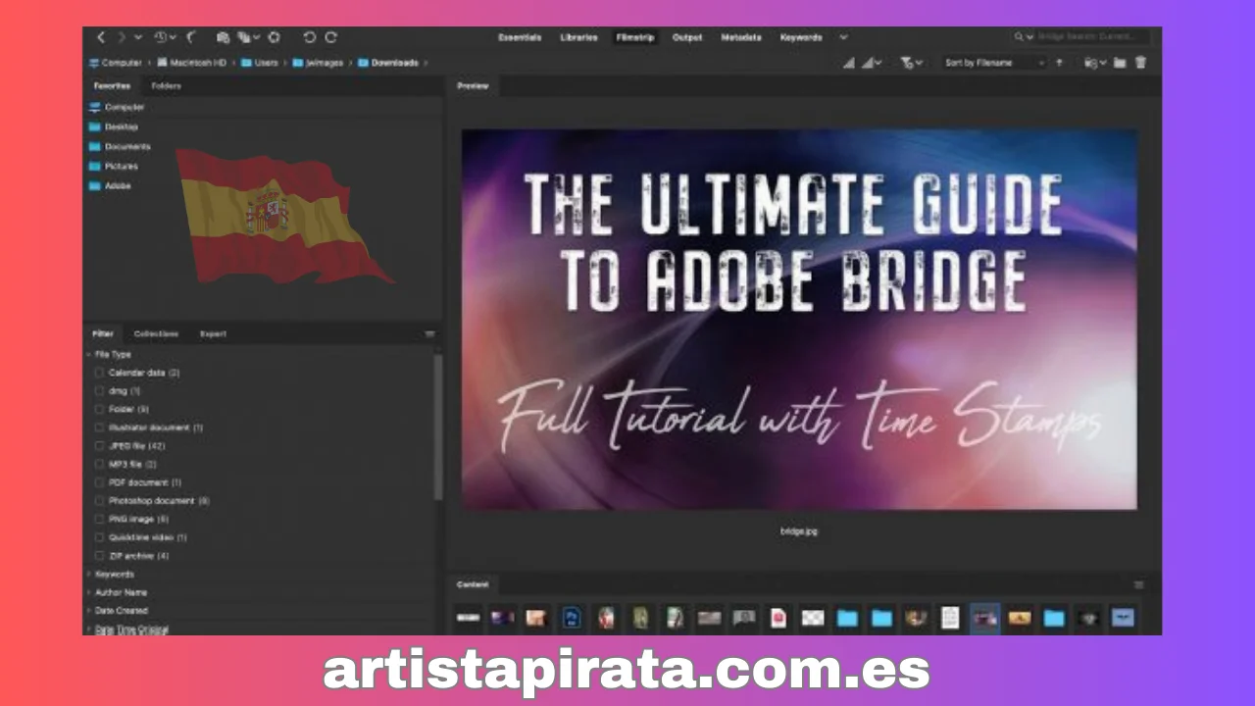This screenshot has width=1255, height=706.
Task: Switch to the Output workspace
Action: [x=687, y=37]
